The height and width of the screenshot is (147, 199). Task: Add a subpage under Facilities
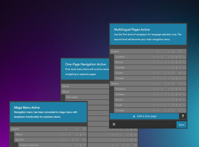pos(169,68)
